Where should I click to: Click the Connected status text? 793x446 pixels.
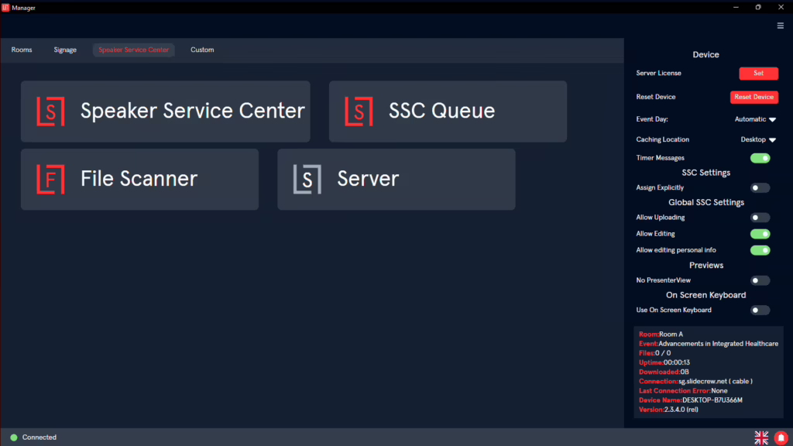39,437
